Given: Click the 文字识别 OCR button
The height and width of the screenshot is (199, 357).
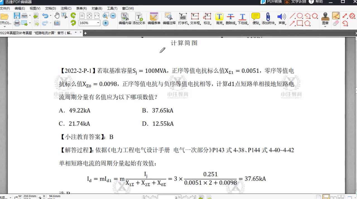Looking at the screenshot, I should (296, 2).
